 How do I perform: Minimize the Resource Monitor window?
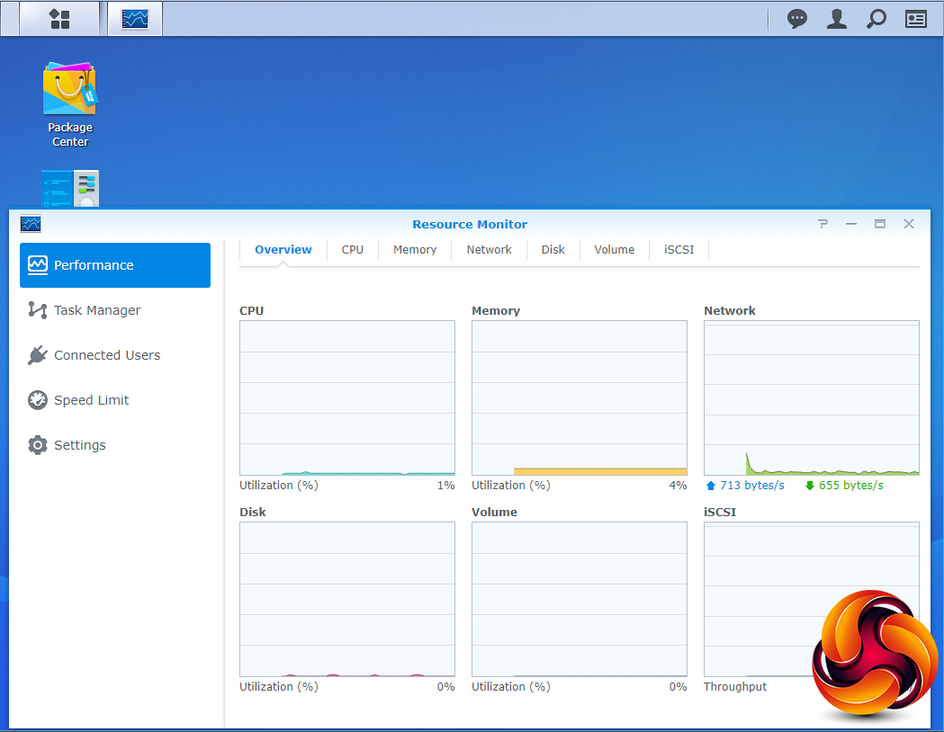point(850,224)
